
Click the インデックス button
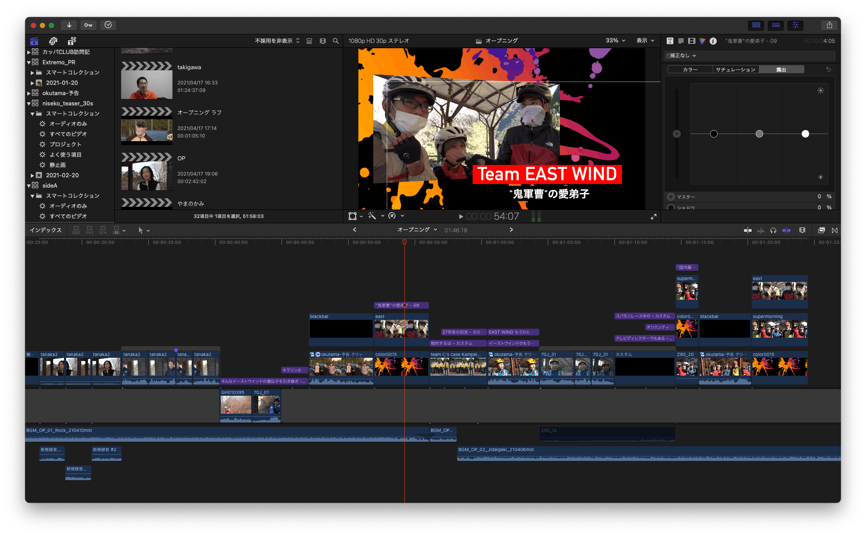coord(46,230)
